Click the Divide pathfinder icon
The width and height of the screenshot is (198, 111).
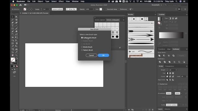tap(160, 62)
